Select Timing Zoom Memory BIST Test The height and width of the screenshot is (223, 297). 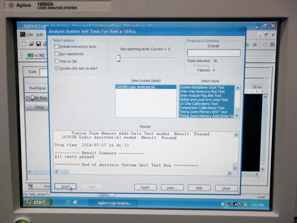click(207, 112)
